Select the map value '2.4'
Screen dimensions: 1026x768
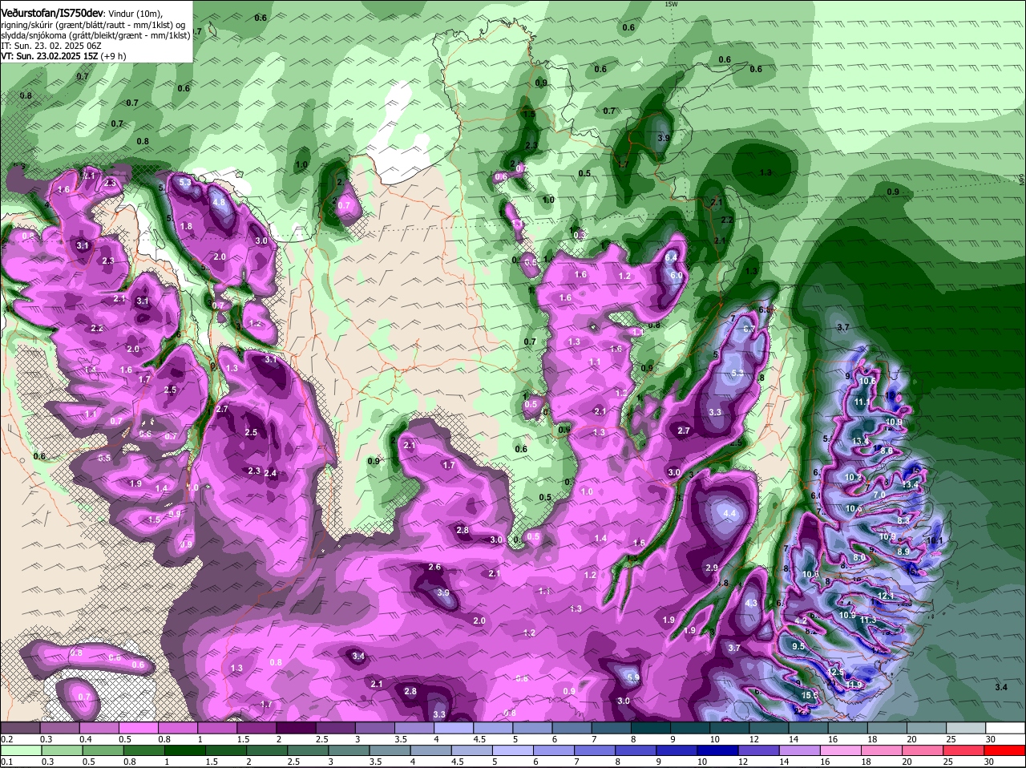pos(270,473)
